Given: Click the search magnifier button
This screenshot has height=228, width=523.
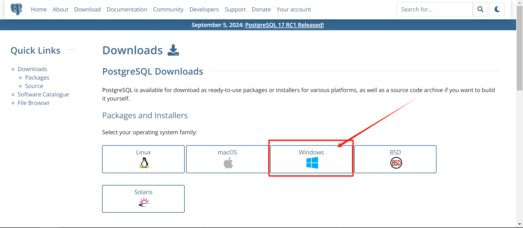Looking at the screenshot, I should point(480,9).
